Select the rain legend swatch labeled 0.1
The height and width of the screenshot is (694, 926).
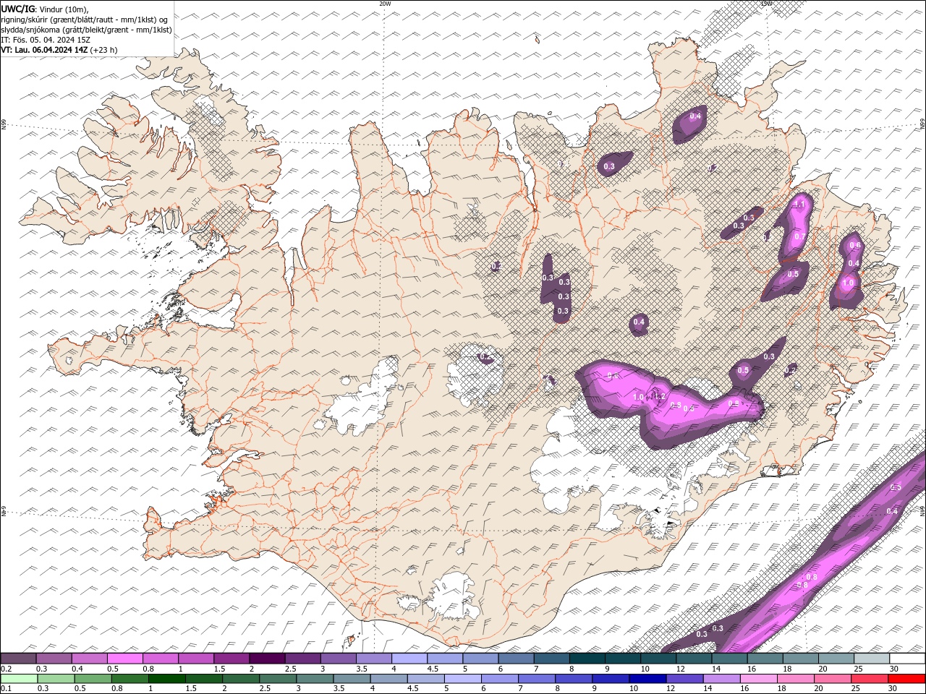click(20, 679)
